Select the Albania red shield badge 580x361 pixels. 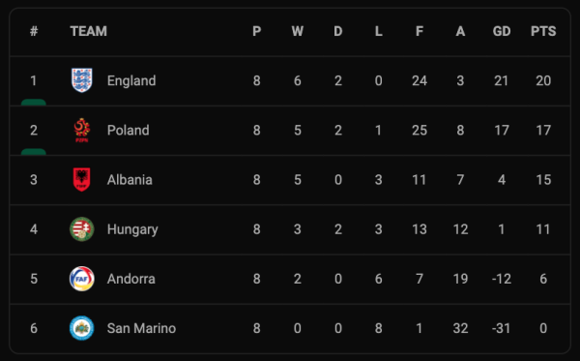pos(82,180)
